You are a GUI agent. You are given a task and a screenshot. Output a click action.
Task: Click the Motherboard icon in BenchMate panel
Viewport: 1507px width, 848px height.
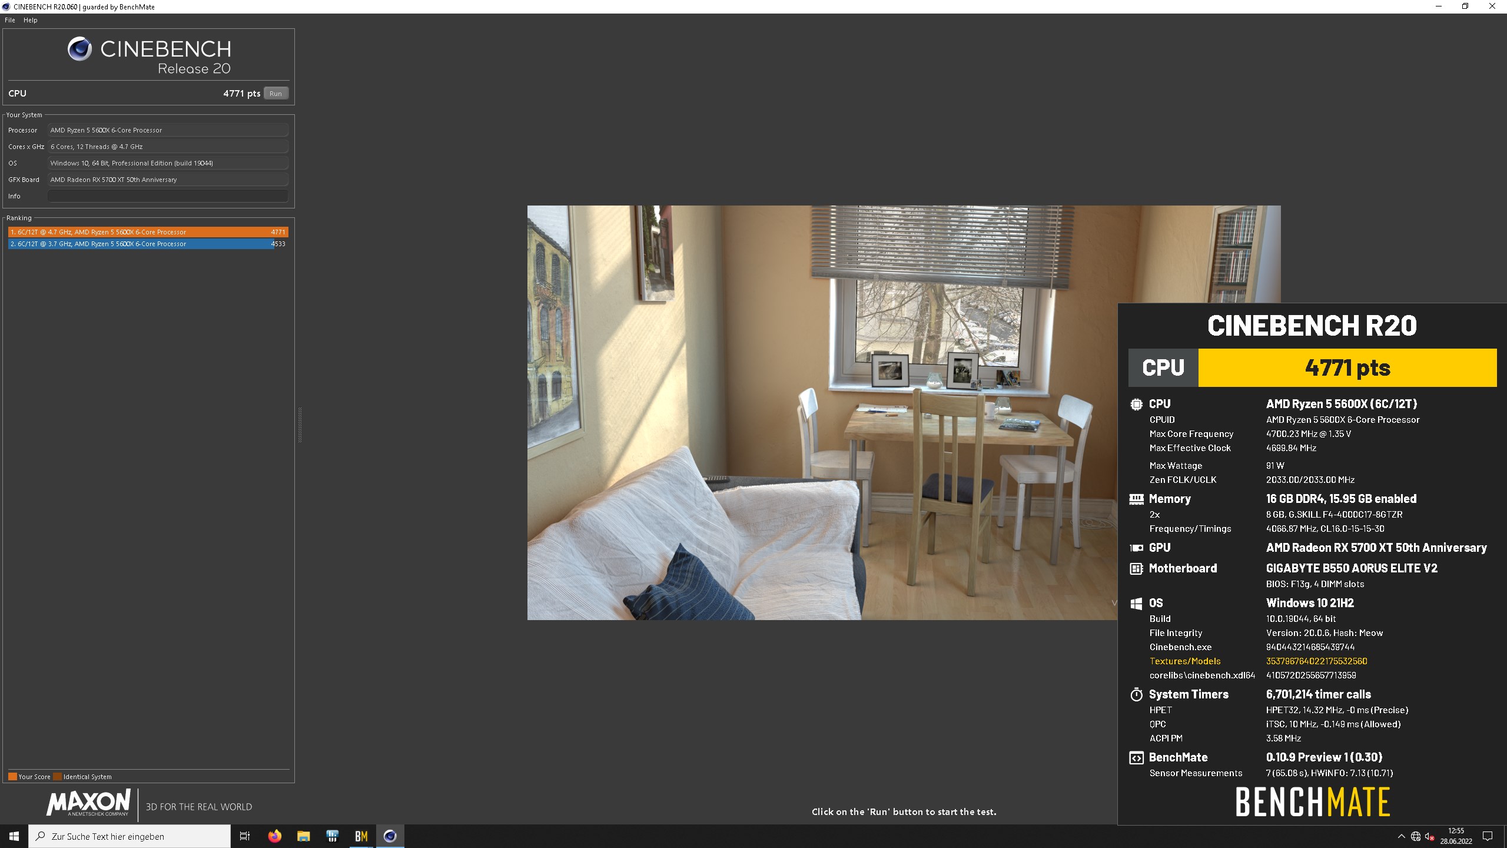click(x=1136, y=568)
